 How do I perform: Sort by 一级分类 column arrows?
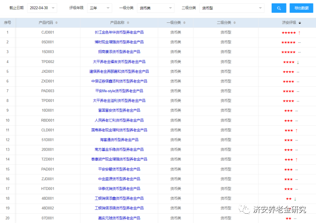click(x=184, y=22)
